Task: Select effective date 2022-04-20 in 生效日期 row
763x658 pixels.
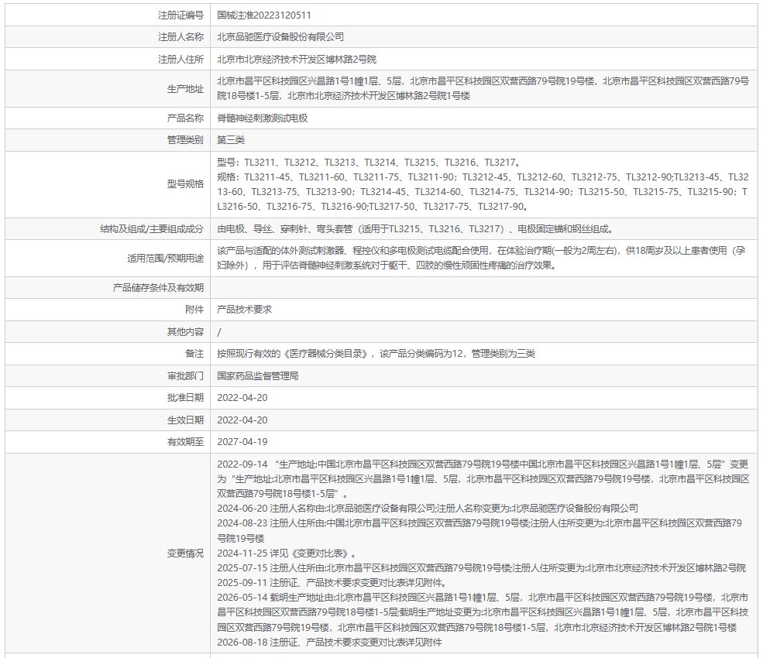Action: pyautogui.click(x=242, y=420)
